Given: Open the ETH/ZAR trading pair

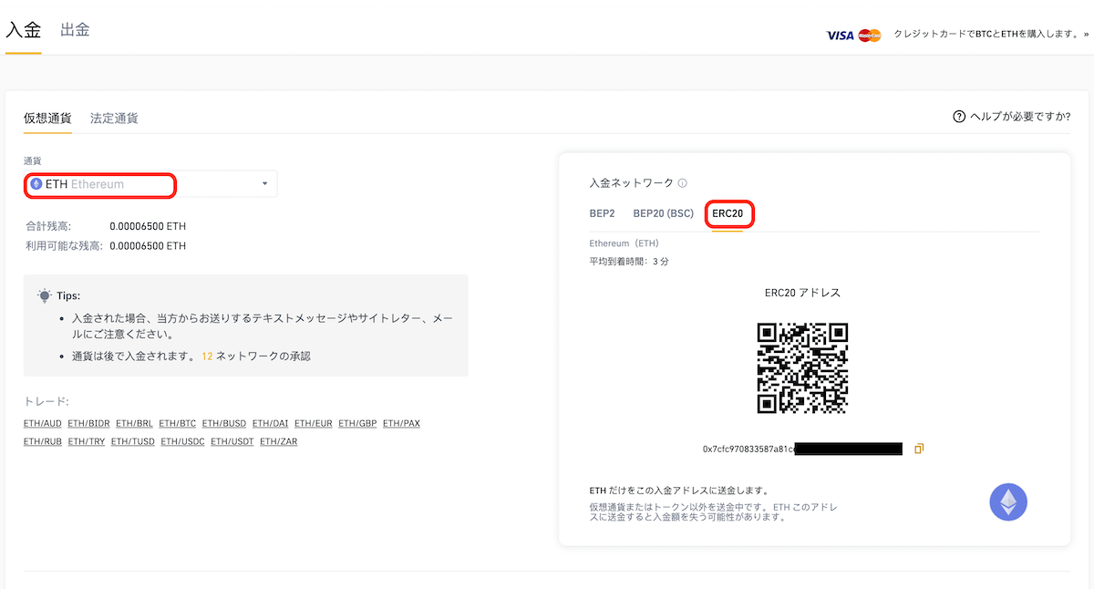Looking at the screenshot, I should coord(279,442).
